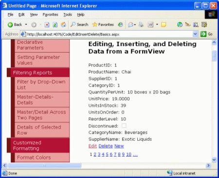The width and height of the screenshot is (219, 178).
Task: Toggle the Discontinued checkbox
Action: [x=124, y=125]
